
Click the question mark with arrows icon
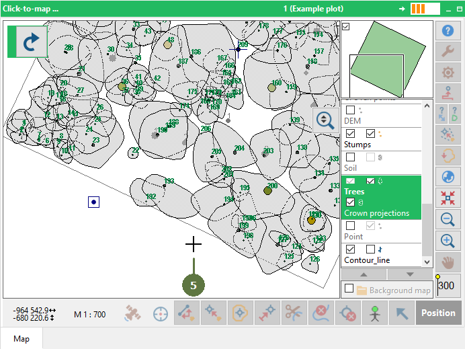click(x=441, y=114)
